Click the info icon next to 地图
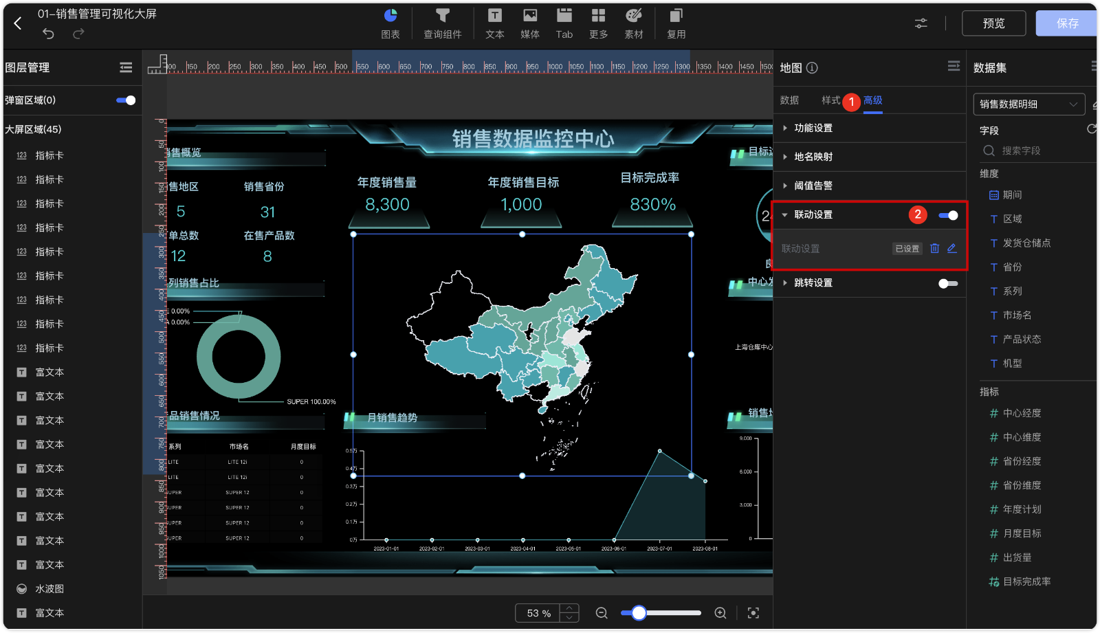Viewport: 1100px width, 633px height. 812,67
